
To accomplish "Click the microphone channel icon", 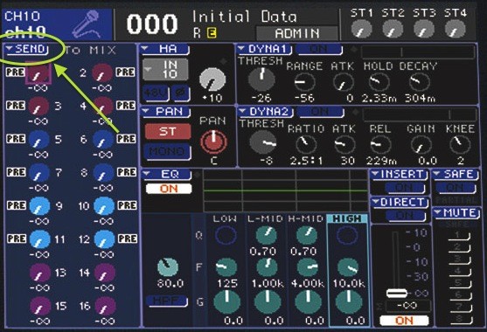I will (x=87, y=24).
